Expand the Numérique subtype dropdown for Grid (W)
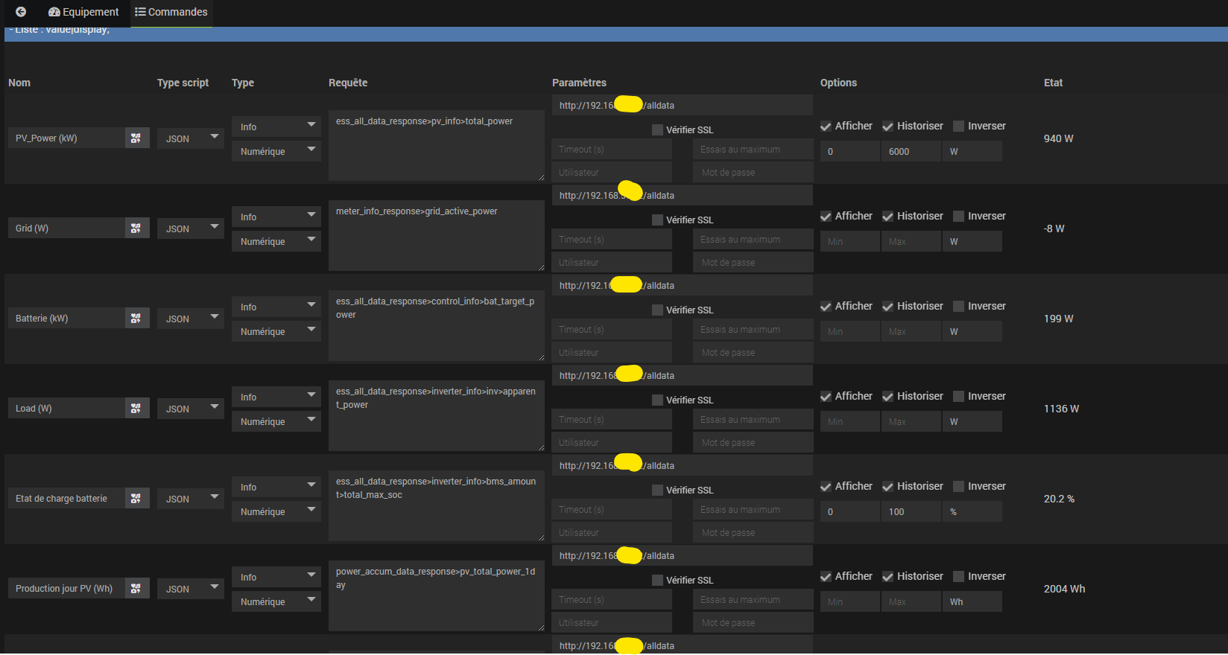This screenshot has width=1228, height=655. pyautogui.click(x=276, y=242)
